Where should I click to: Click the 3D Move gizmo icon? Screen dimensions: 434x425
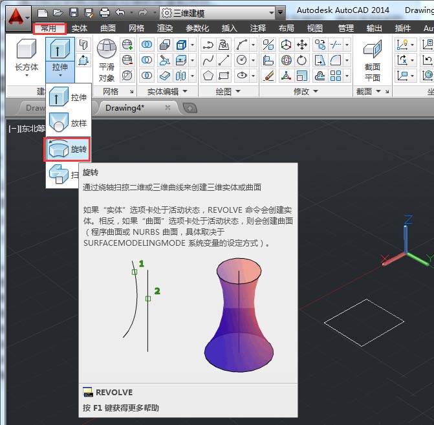tap(286, 45)
